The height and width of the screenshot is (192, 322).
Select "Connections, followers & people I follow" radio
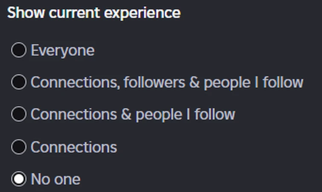click(x=19, y=82)
